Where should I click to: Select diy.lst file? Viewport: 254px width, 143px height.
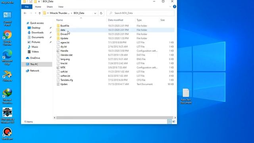coord(63,47)
